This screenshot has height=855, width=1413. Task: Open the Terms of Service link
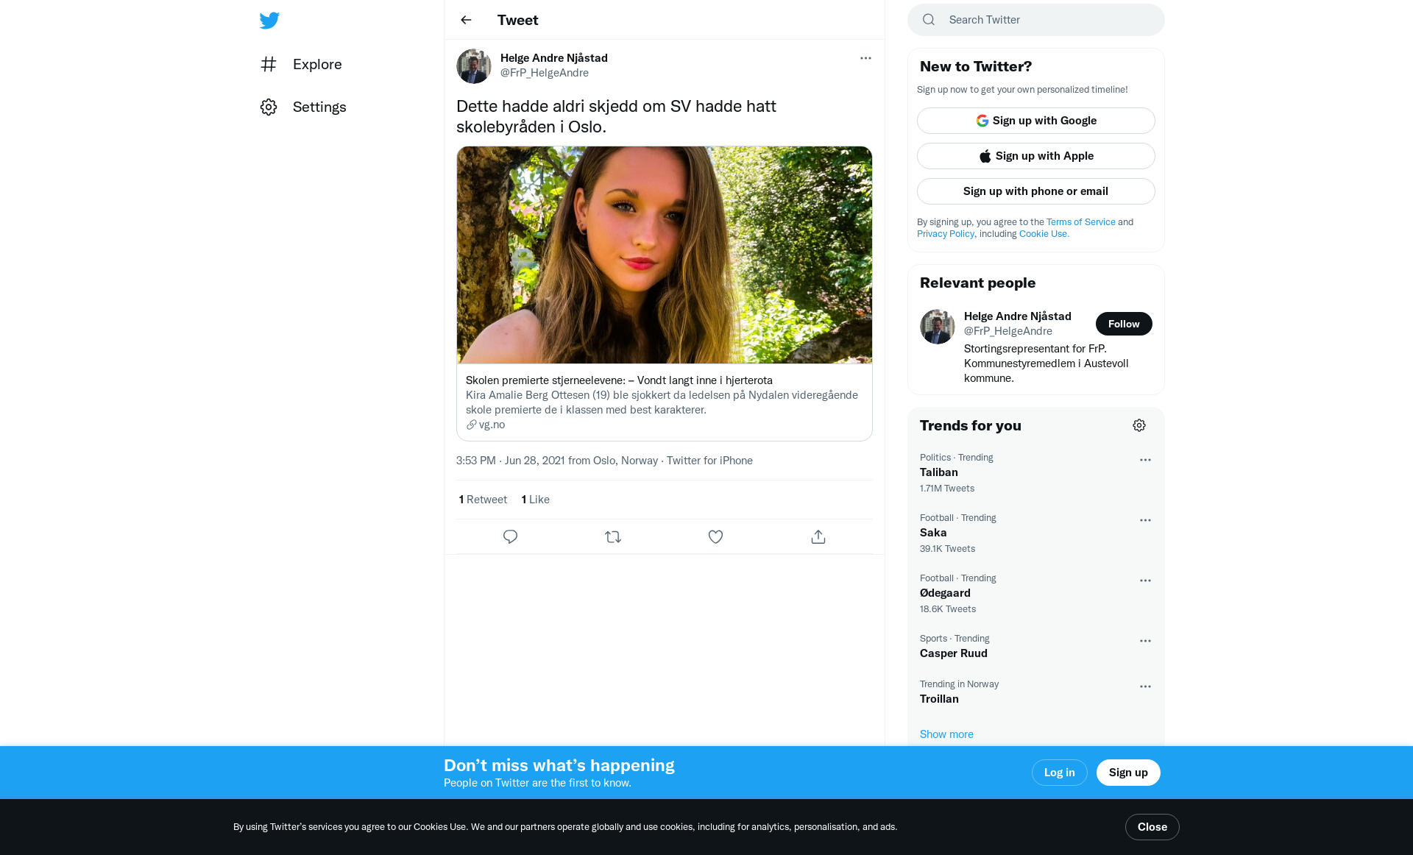tap(1081, 221)
